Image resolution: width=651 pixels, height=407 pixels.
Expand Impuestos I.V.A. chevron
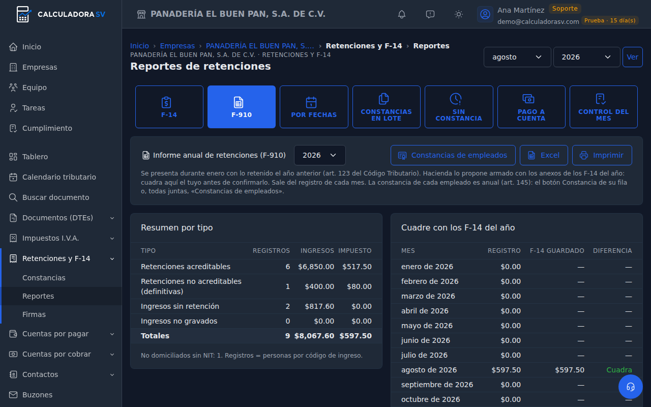112,238
